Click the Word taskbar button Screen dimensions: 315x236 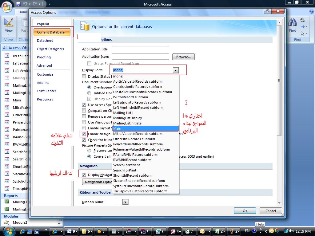72,231
